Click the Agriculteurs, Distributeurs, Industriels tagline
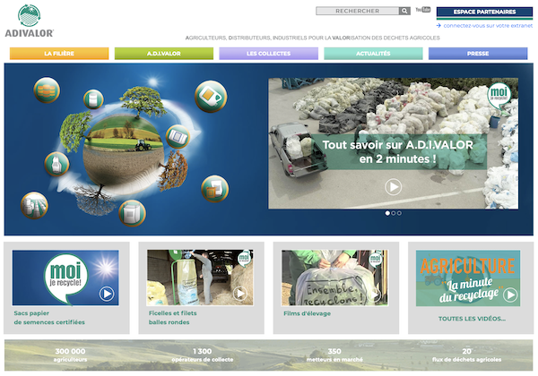Screen dimensions: 538x376 click(x=313, y=38)
